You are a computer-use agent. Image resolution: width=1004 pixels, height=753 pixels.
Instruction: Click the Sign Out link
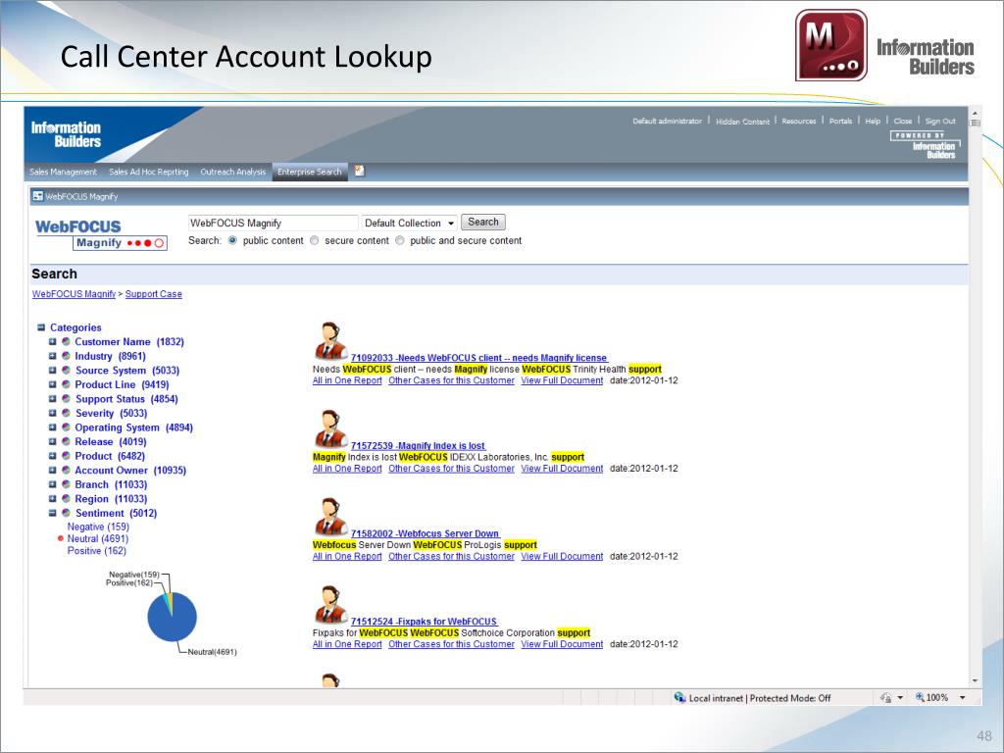tap(940, 121)
